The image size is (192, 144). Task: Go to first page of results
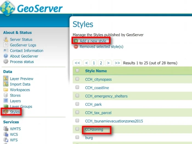click(x=77, y=63)
